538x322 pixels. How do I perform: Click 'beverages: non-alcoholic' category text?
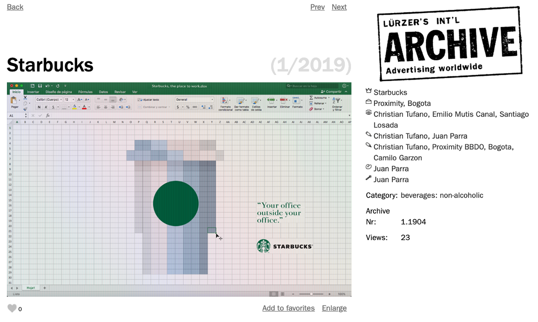coord(442,195)
